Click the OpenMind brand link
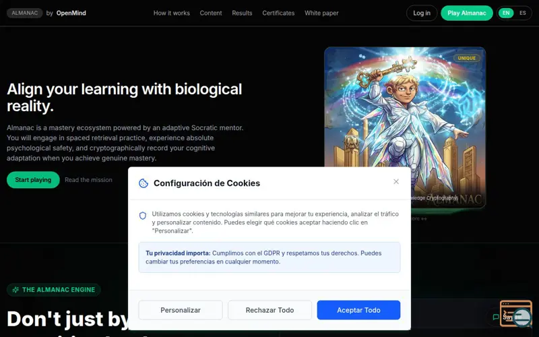The width and height of the screenshot is (539, 337). 71,13
